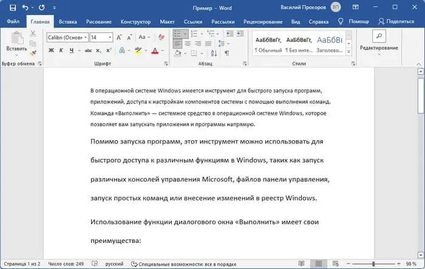Switch to the Вставка tab
Screen dimensions: 425x269
pyautogui.click(x=68, y=22)
